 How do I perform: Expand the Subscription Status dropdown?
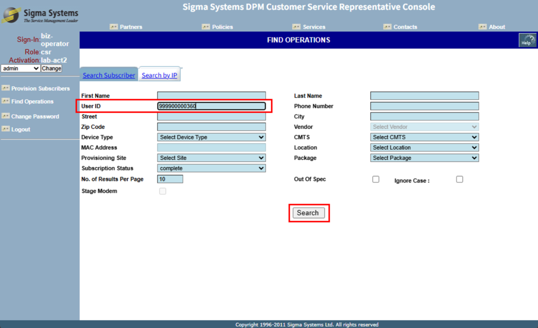click(211, 169)
